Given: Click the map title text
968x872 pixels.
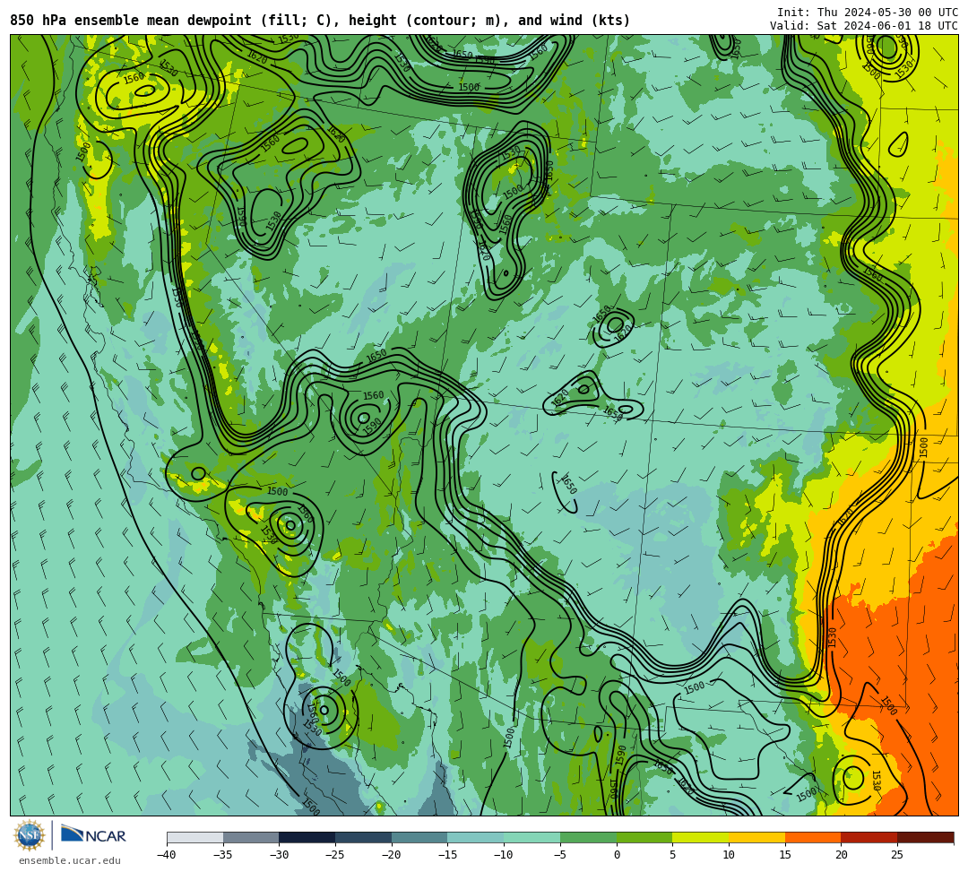Looking at the screenshot, I should pos(320,21).
